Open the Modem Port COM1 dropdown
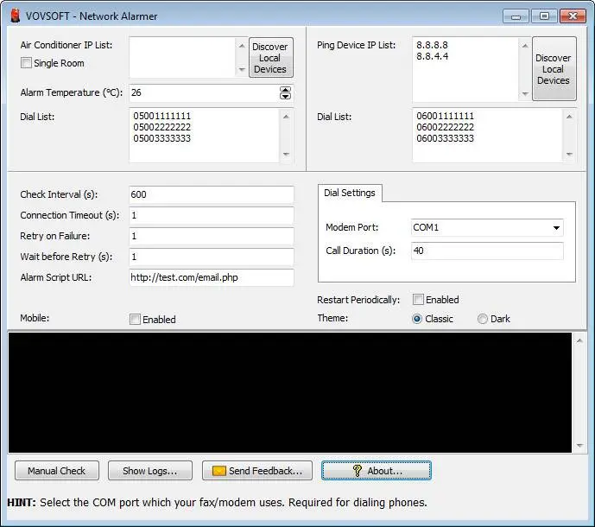This screenshot has height=527, width=595. 556,228
